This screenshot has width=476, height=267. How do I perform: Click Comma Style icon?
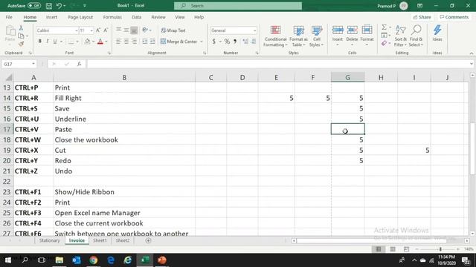click(235, 42)
